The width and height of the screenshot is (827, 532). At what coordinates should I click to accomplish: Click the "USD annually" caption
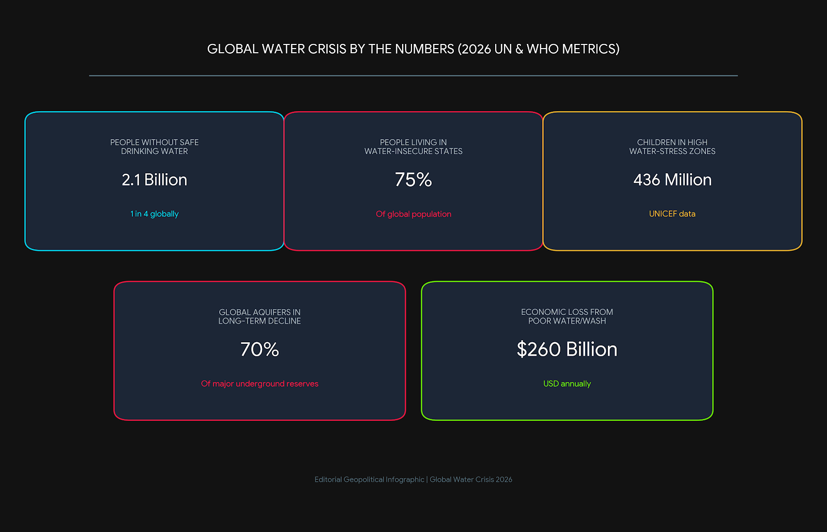pyautogui.click(x=567, y=384)
